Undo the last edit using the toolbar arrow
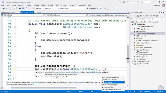 click(26, 8)
